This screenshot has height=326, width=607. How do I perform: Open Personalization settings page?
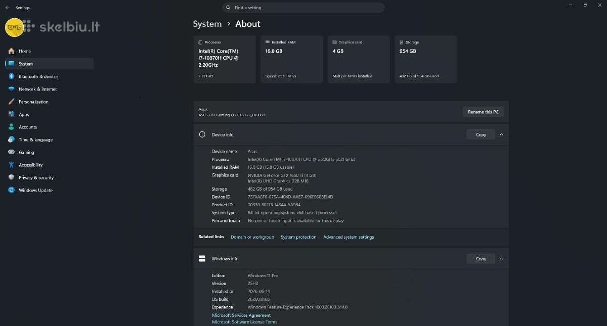pos(49,102)
